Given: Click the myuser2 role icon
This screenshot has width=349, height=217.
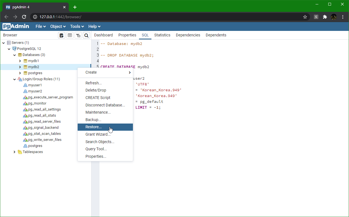Looking at the screenshot, I should point(25,91).
